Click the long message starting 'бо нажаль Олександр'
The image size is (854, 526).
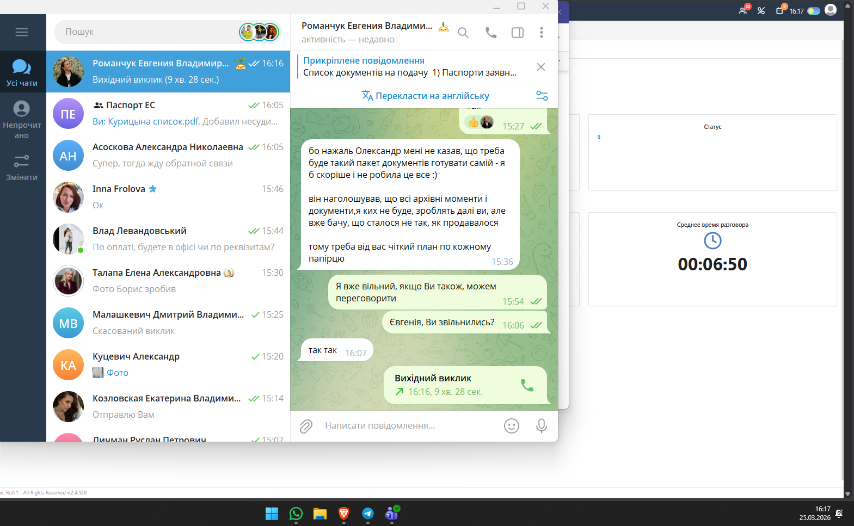pyautogui.click(x=410, y=205)
